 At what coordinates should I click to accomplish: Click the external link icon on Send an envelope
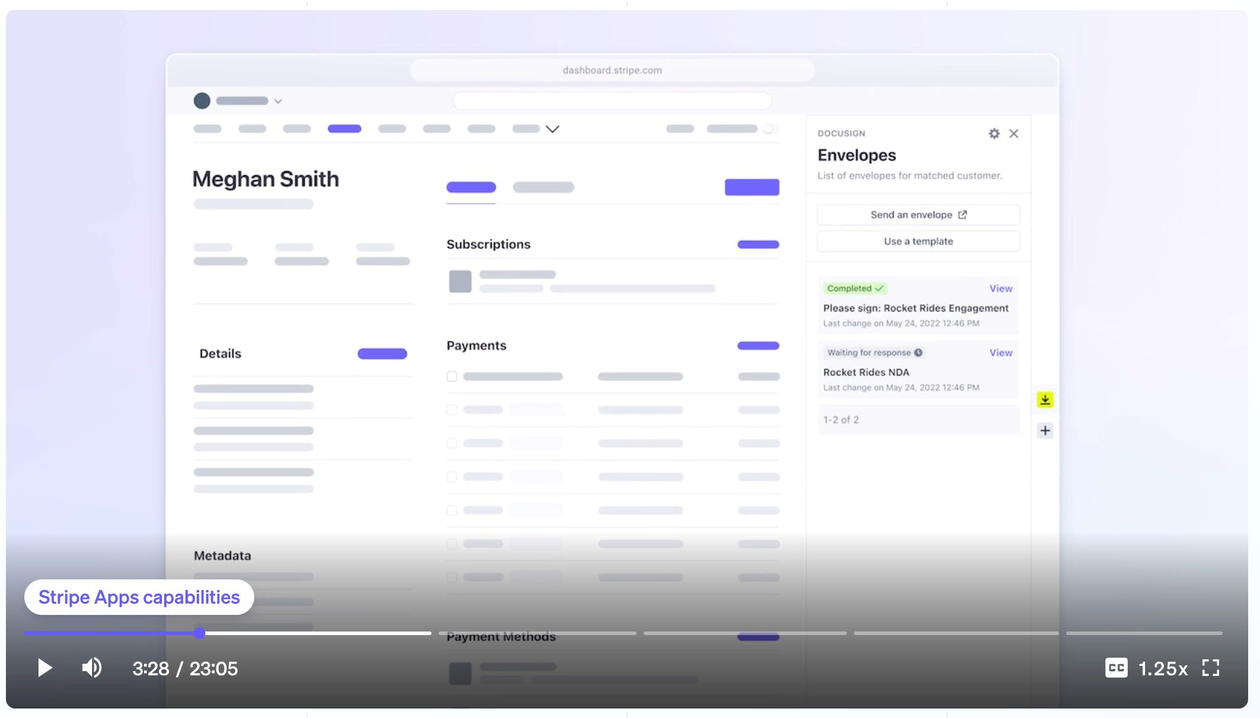point(962,214)
